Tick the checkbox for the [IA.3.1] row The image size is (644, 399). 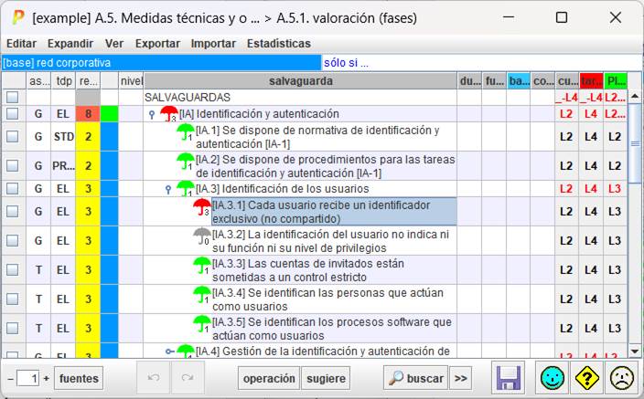pos(12,212)
